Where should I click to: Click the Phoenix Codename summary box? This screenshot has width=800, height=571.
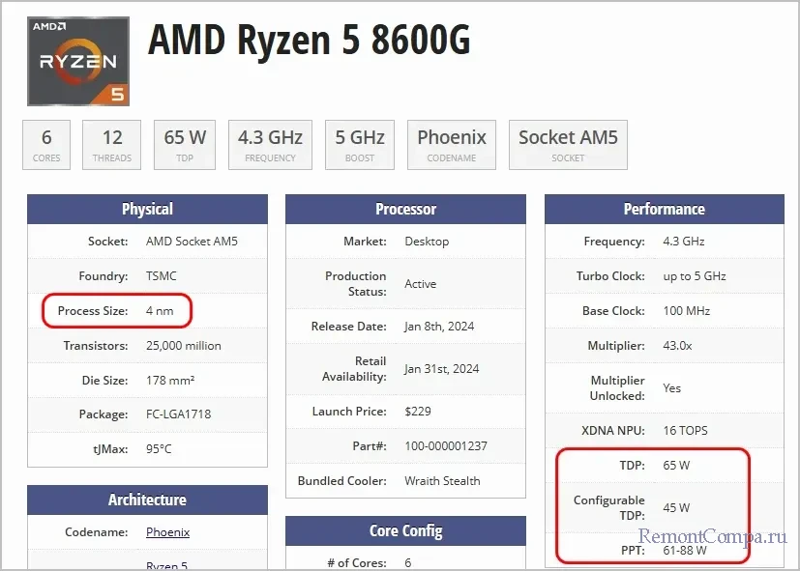click(451, 145)
